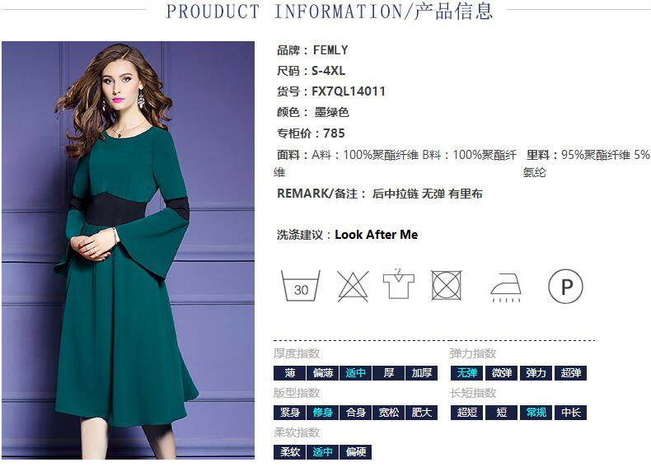Viewport: 651px width, 467px height.
Task: Click the circled P dry-clean icon
Action: point(565,286)
